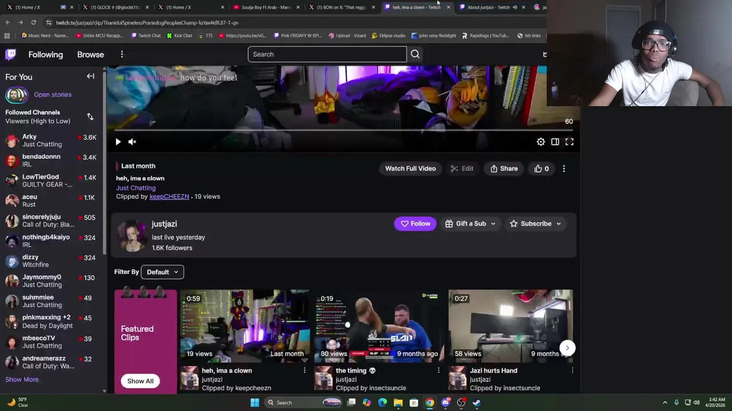Unmute the clip volume

(132, 142)
